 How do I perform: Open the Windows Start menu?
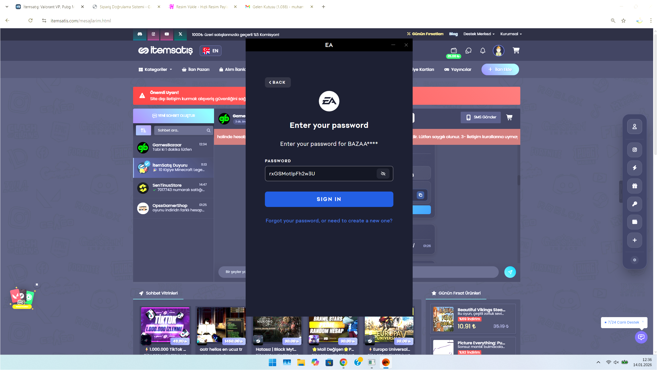(272, 362)
